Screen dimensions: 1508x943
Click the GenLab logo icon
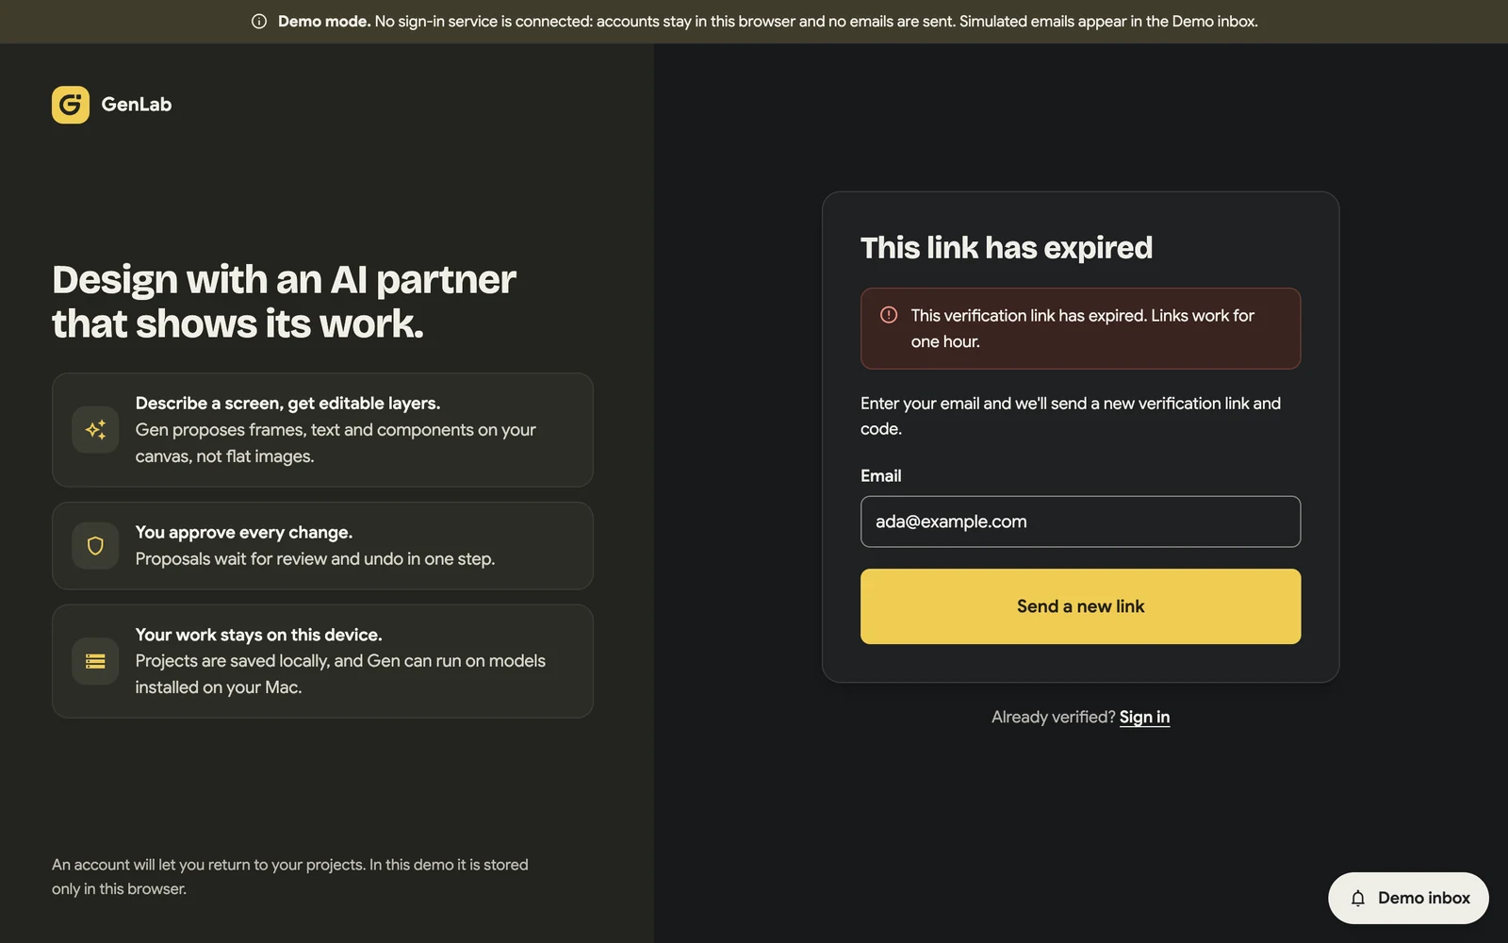pyautogui.click(x=71, y=105)
